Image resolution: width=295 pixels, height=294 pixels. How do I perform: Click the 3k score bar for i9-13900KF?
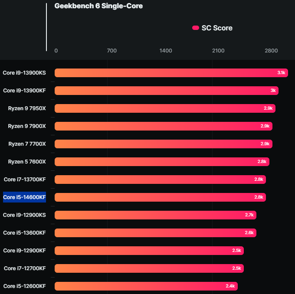click(166, 91)
